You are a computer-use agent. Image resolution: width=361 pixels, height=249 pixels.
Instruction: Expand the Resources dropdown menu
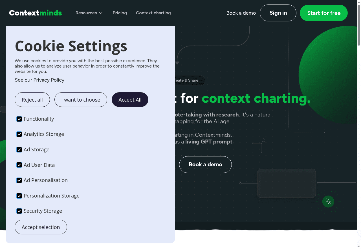pyautogui.click(x=89, y=13)
